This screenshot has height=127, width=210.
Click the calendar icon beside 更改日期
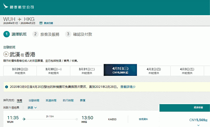(x=41, y=23)
